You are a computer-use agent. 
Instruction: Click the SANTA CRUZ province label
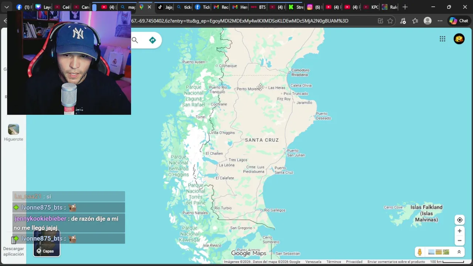(262, 140)
